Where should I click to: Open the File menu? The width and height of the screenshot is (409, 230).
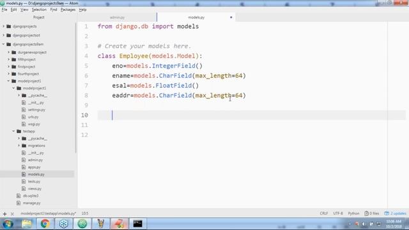[x=4, y=10]
